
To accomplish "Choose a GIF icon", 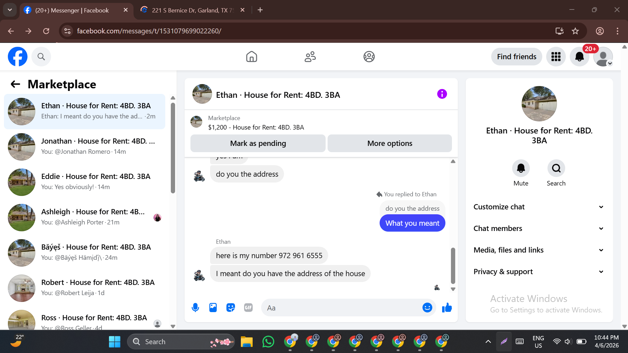I will 248,308.
